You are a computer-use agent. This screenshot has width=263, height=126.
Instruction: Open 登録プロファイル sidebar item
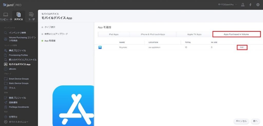click(x=17, y=98)
